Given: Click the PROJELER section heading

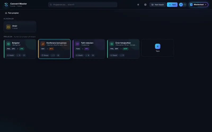Looking at the screenshot, I should click(8, 37).
